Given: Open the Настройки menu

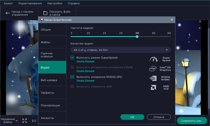Looking at the screenshot, I should (x=55, y=3).
